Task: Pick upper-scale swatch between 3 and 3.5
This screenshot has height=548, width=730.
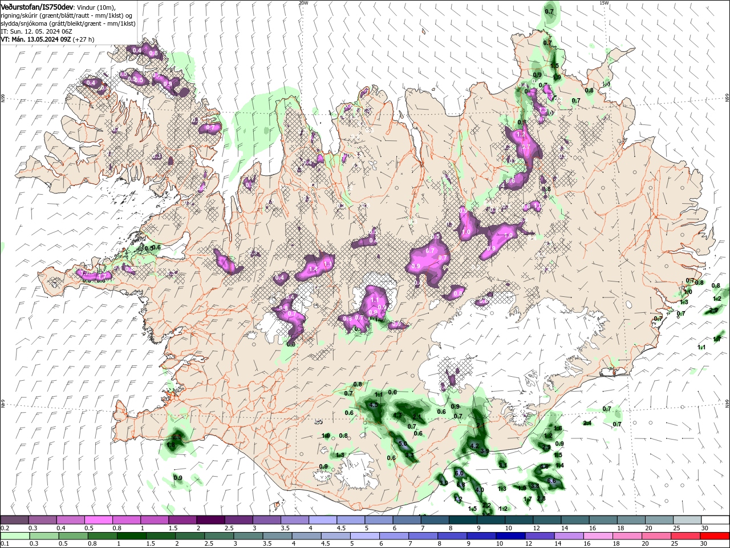Action: tap(266, 520)
